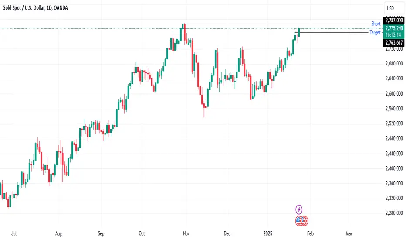This screenshot has height=240, width=406.
Task: Click the green 2,775.240 current price label
Action: [394, 28]
